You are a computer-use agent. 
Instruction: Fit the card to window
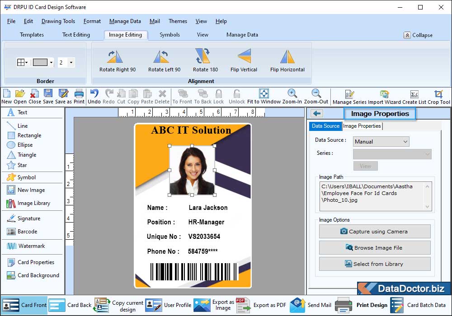[264, 97]
